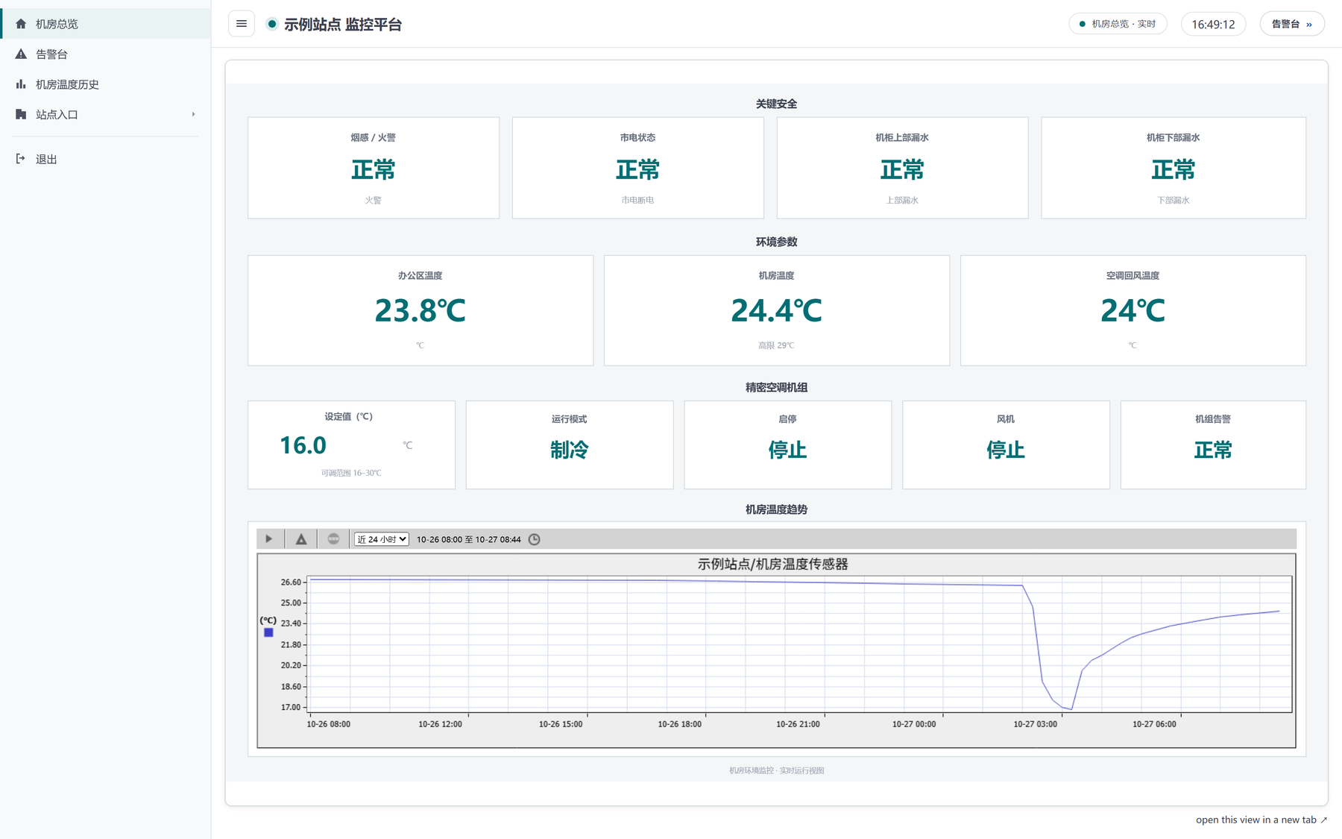Click the 高限 29℃ text
The height and width of the screenshot is (839, 1342).
click(776, 345)
